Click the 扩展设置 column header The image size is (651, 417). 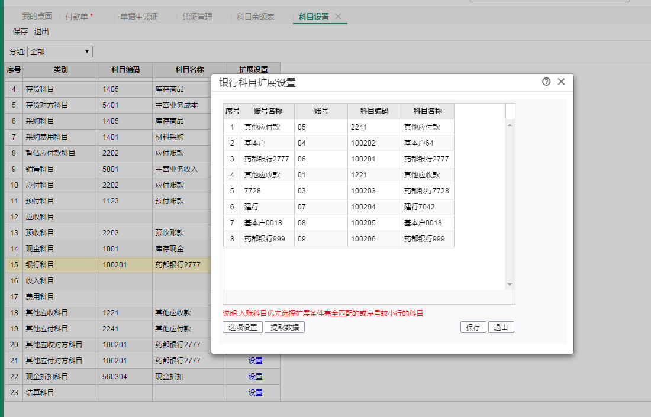(254, 70)
